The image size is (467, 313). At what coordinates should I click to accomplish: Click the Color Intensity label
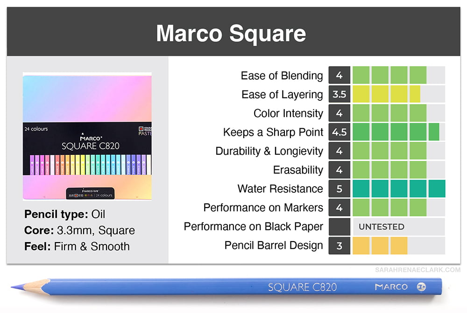coord(288,113)
